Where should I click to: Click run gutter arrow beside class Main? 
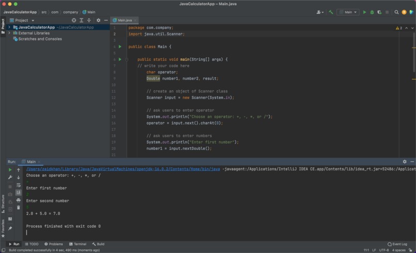[x=120, y=46]
